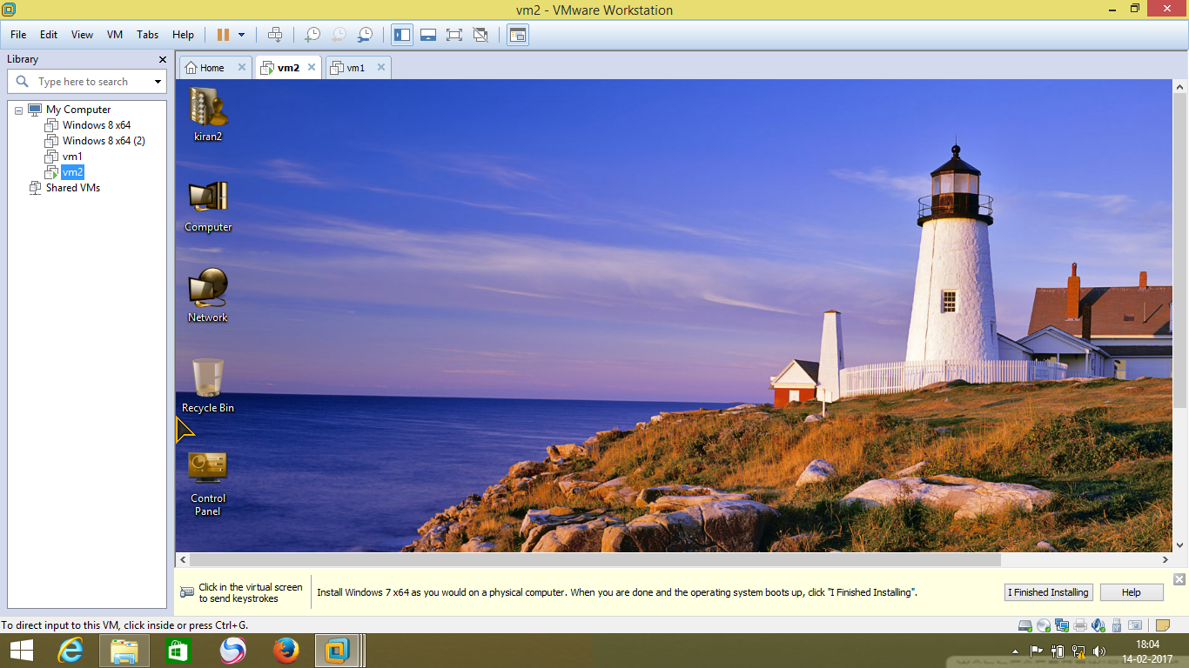The image size is (1189, 668).
Task: Open the library search filter dropdown
Action: pos(158,82)
